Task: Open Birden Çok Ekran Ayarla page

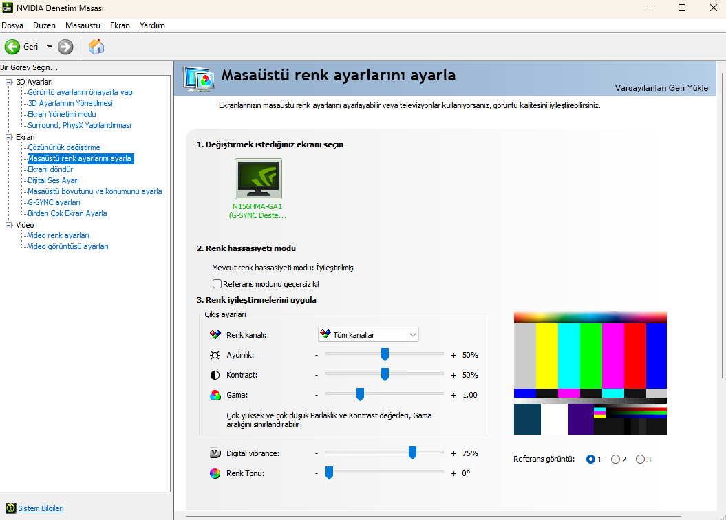Action: 67,213
